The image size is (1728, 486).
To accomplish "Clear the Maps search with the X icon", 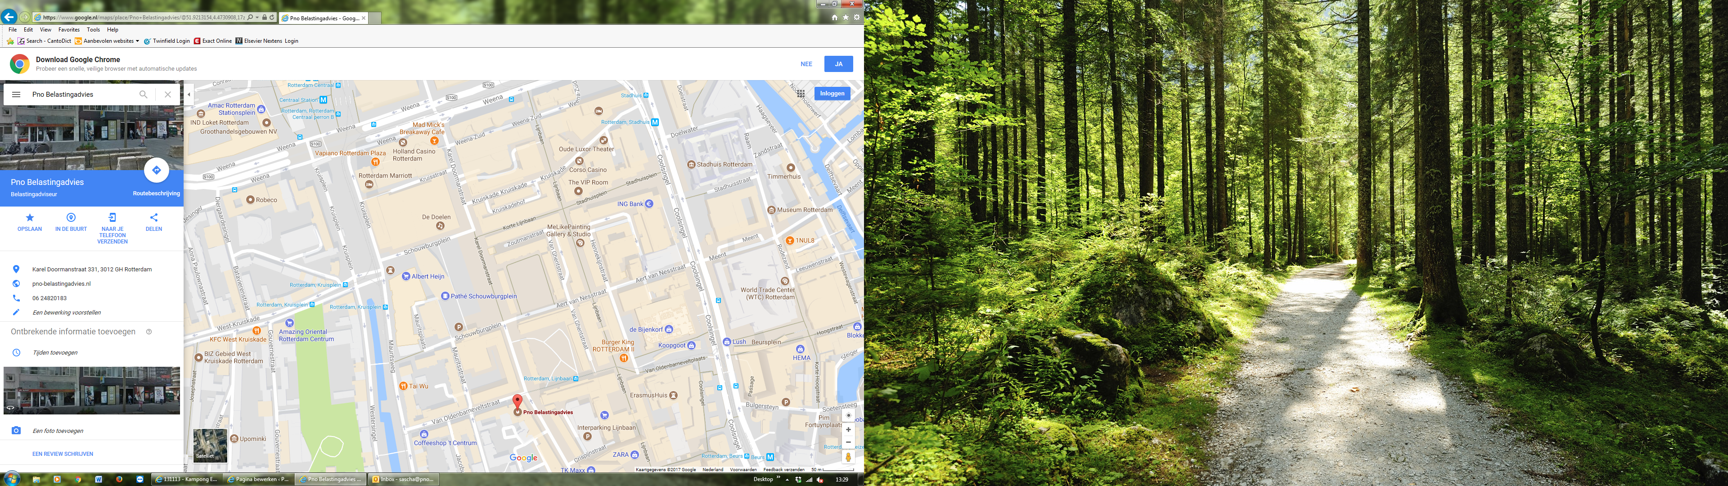I will coord(168,94).
